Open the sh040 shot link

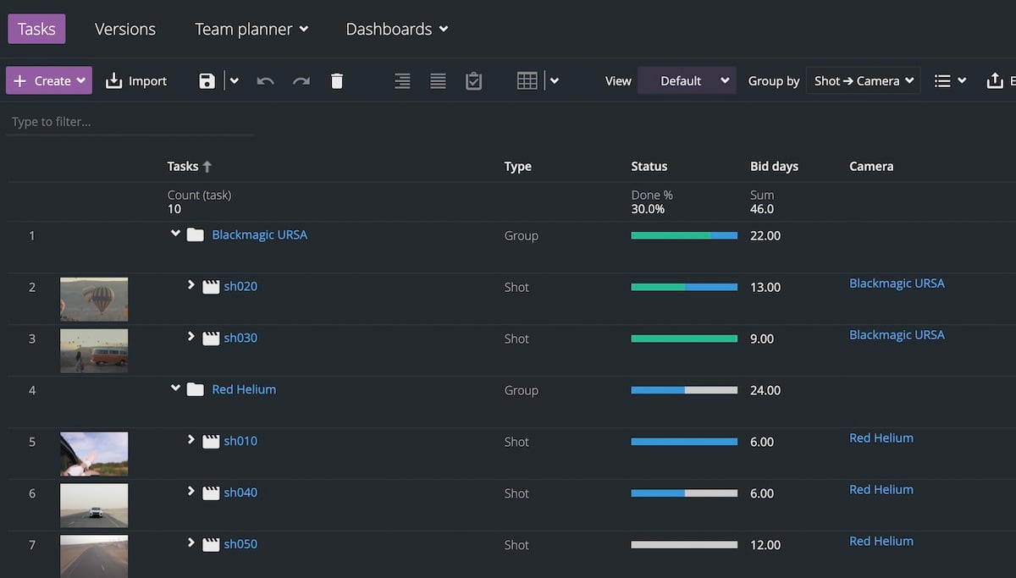(x=240, y=493)
